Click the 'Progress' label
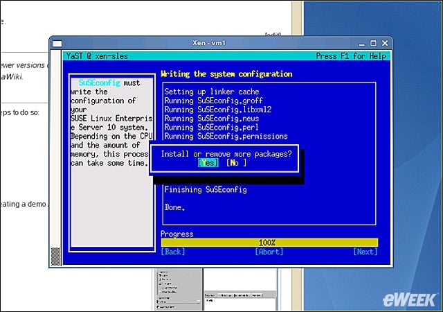The image size is (443, 312). point(177,234)
